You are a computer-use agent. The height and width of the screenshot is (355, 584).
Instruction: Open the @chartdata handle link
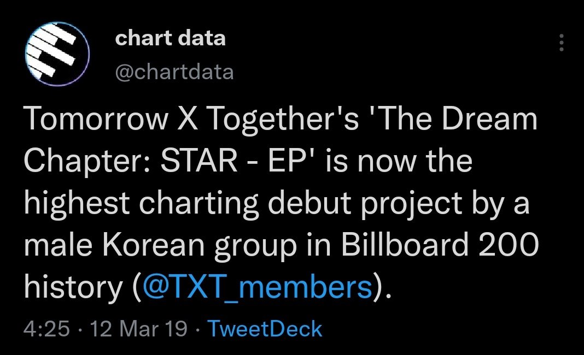click(x=174, y=72)
